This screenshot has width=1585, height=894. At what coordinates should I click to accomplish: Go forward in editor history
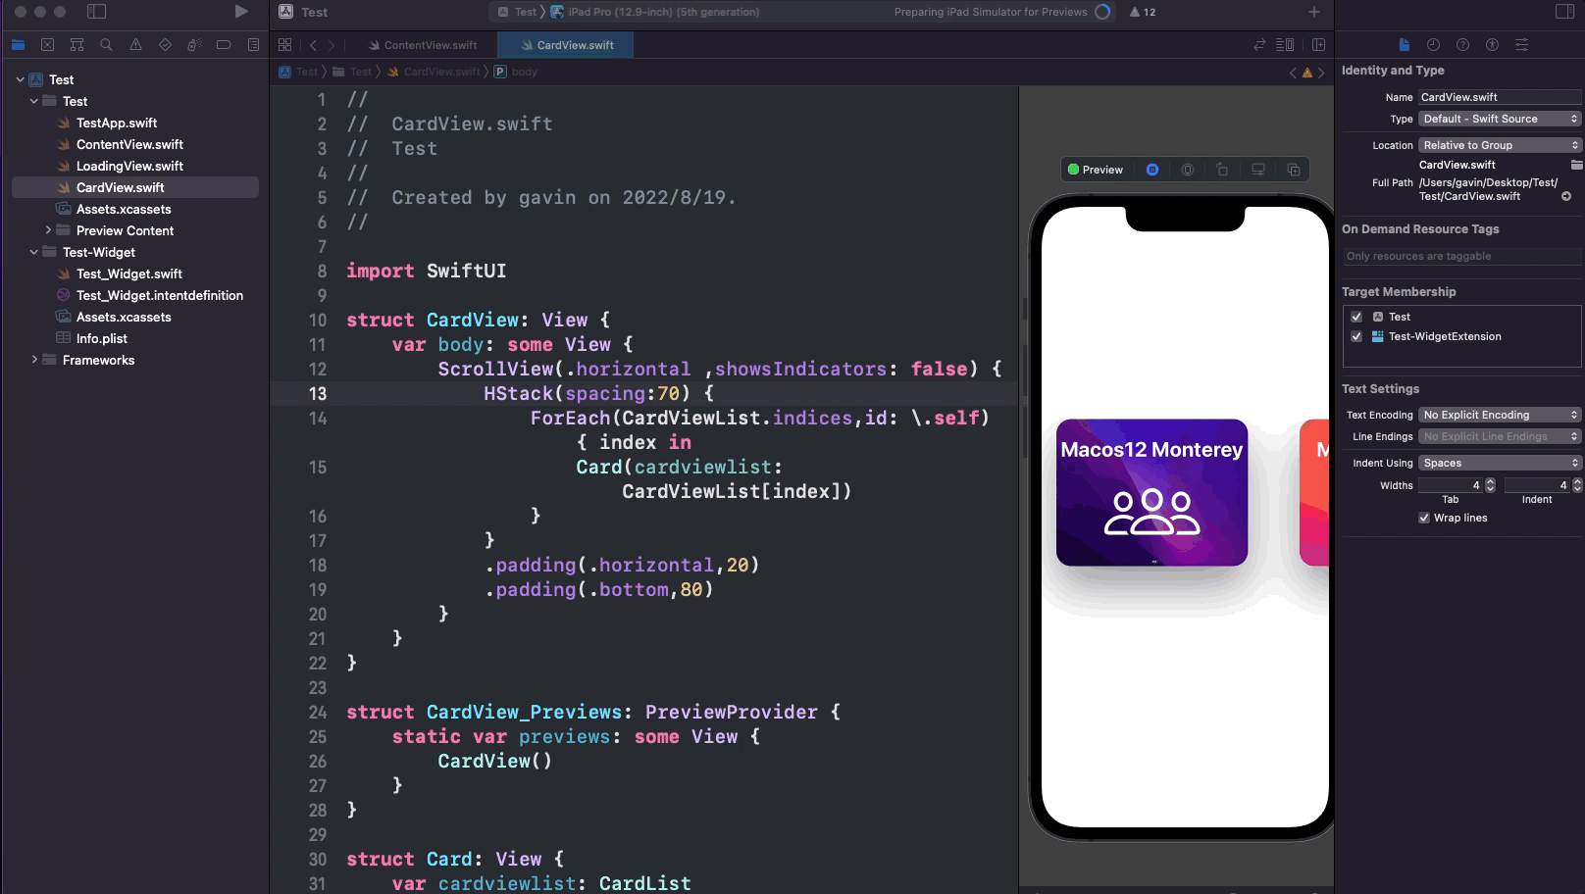pos(332,45)
